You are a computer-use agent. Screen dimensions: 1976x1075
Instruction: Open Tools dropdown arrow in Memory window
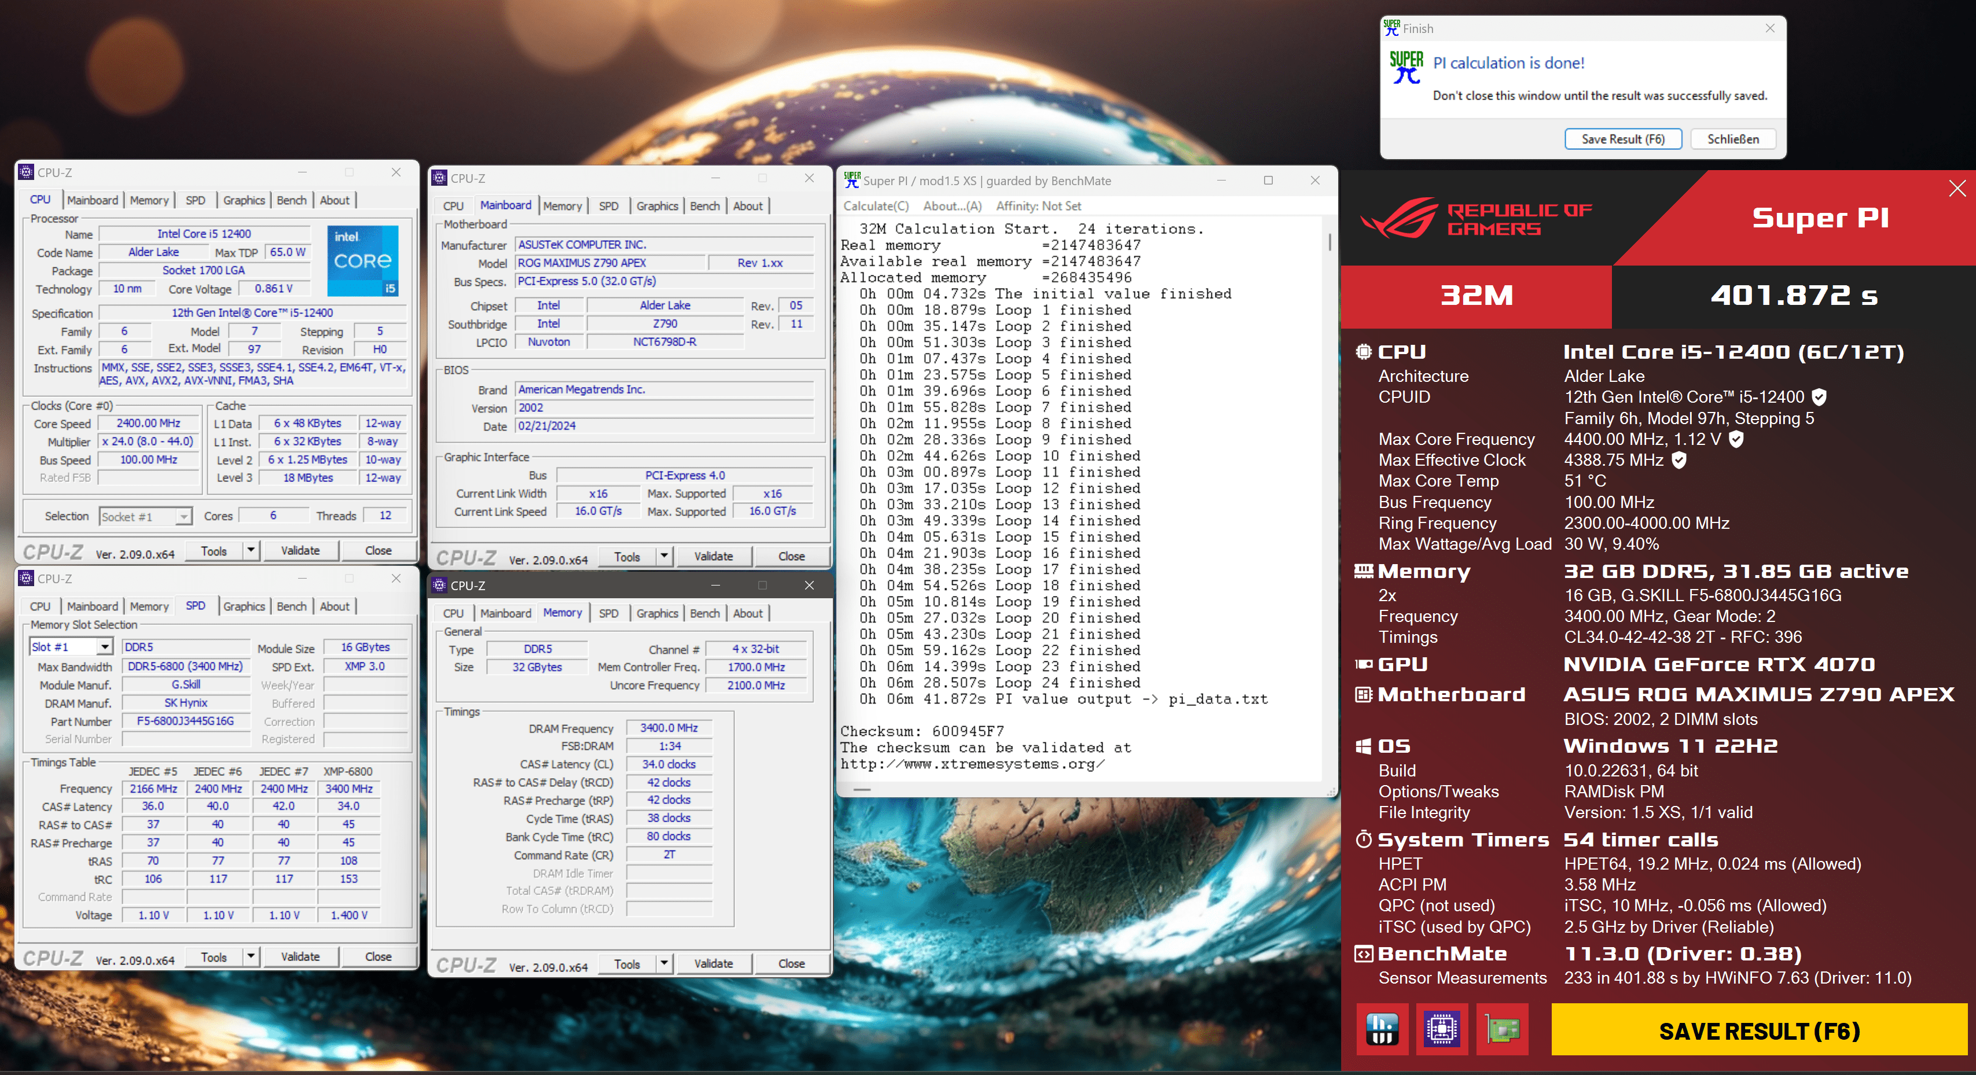click(x=664, y=964)
